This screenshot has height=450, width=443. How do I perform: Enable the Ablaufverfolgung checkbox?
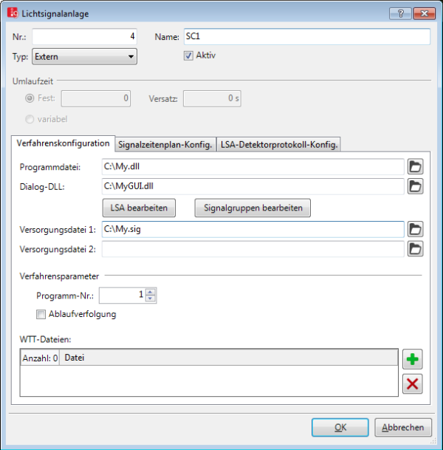[x=41, y=314]
